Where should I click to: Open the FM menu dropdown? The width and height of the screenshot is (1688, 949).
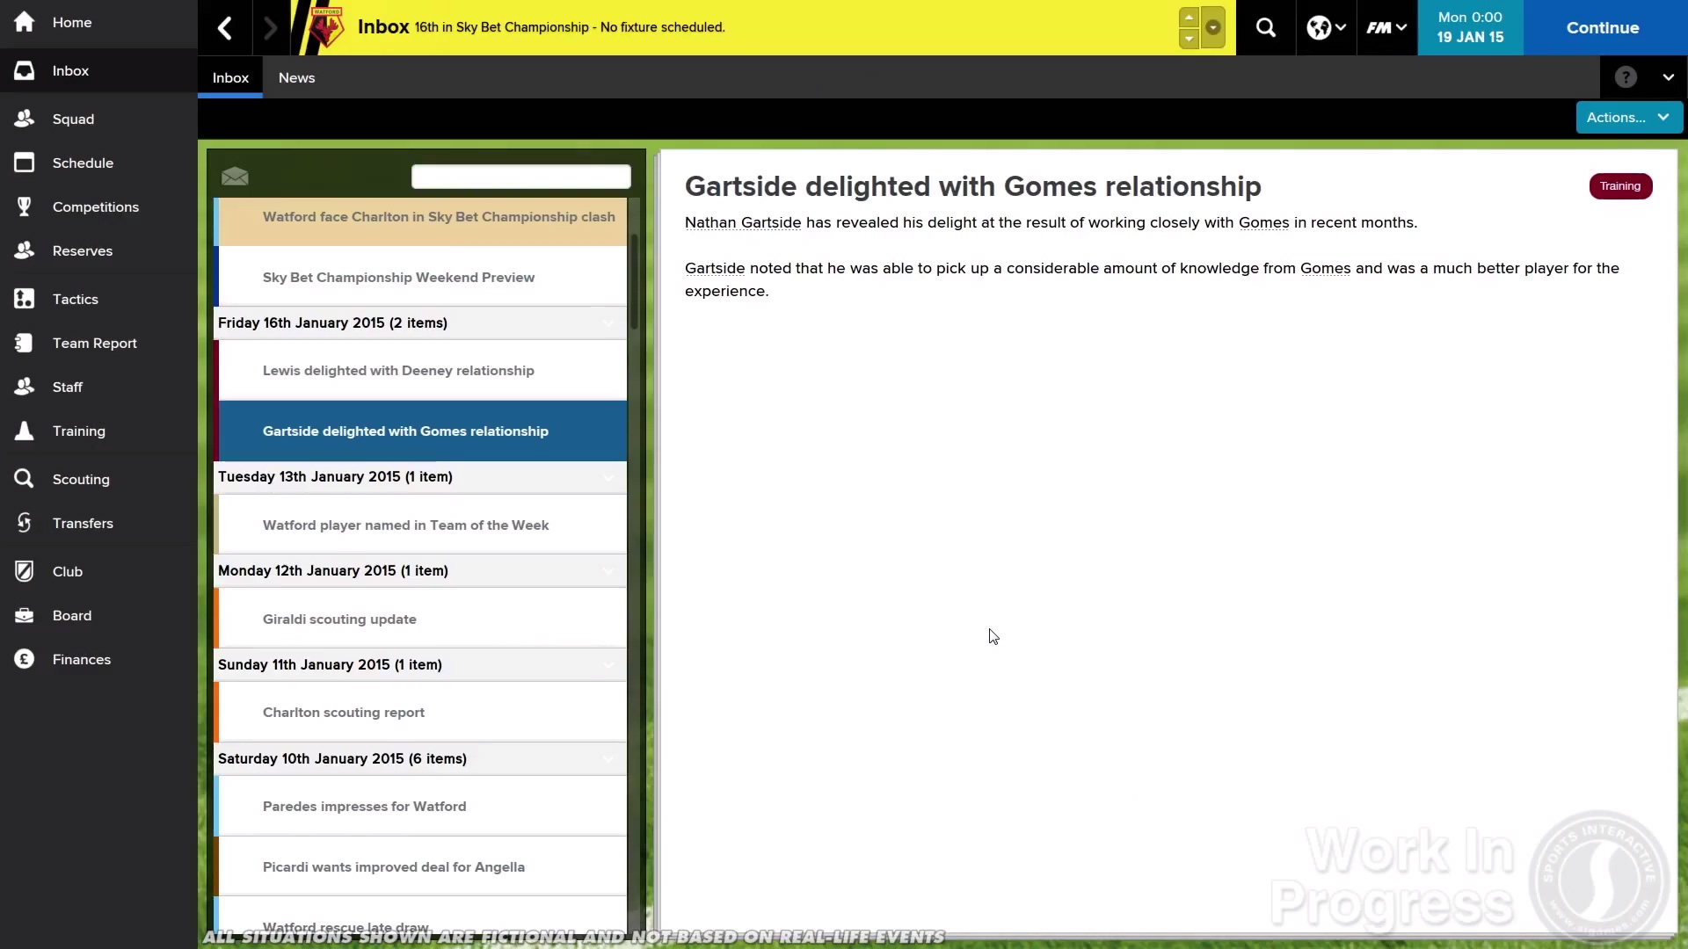(1386, 27)
